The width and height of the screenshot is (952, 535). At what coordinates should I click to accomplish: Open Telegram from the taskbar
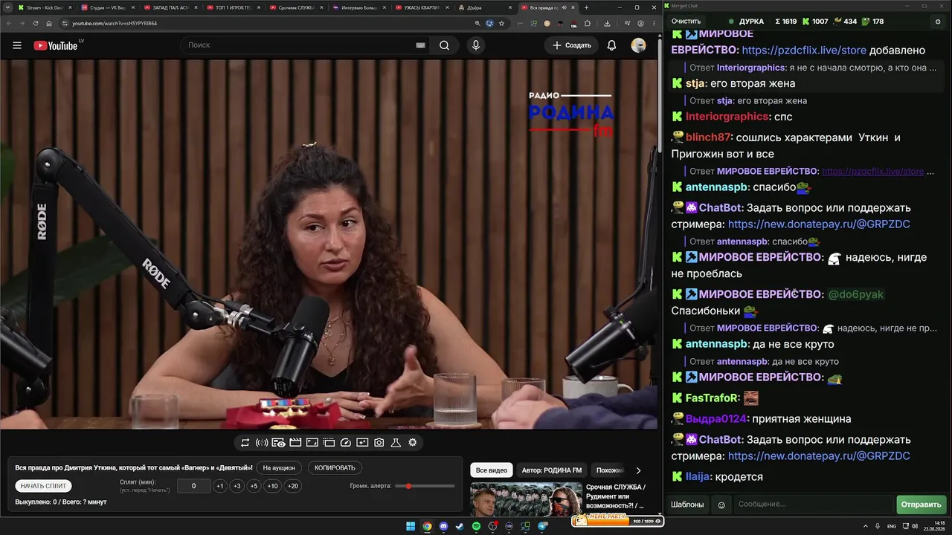pos(542,527)
